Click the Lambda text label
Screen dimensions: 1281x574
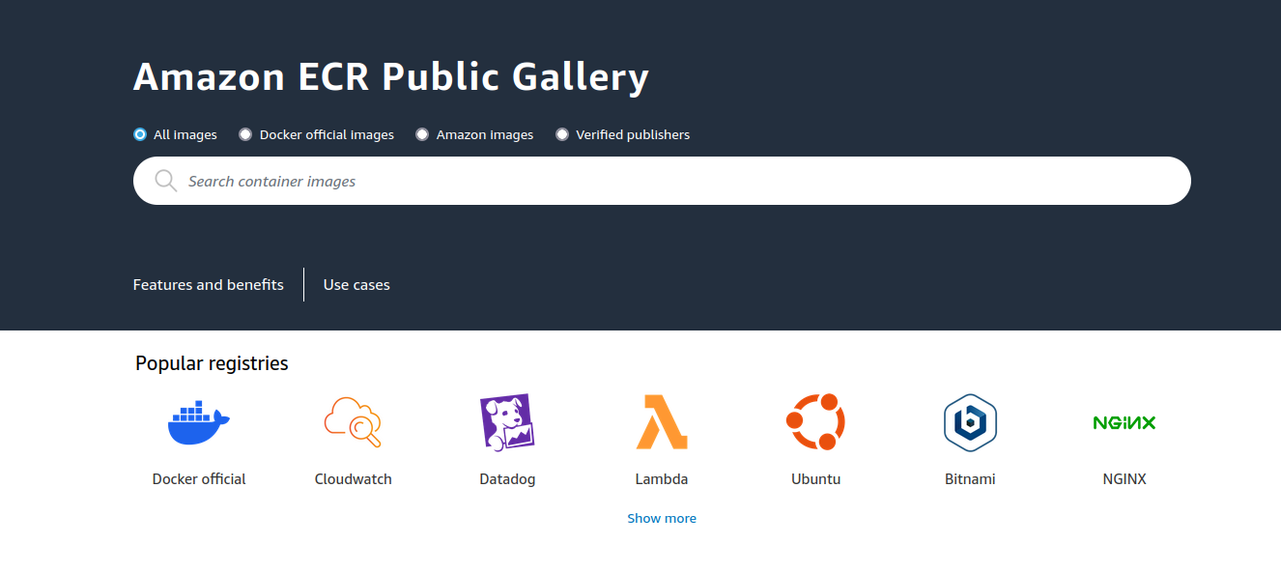(662, 478)
